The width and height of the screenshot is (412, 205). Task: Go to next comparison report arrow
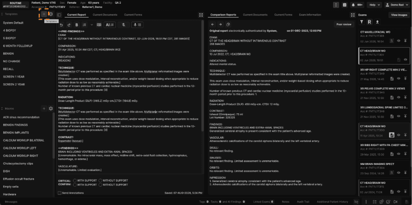(220, 24)
